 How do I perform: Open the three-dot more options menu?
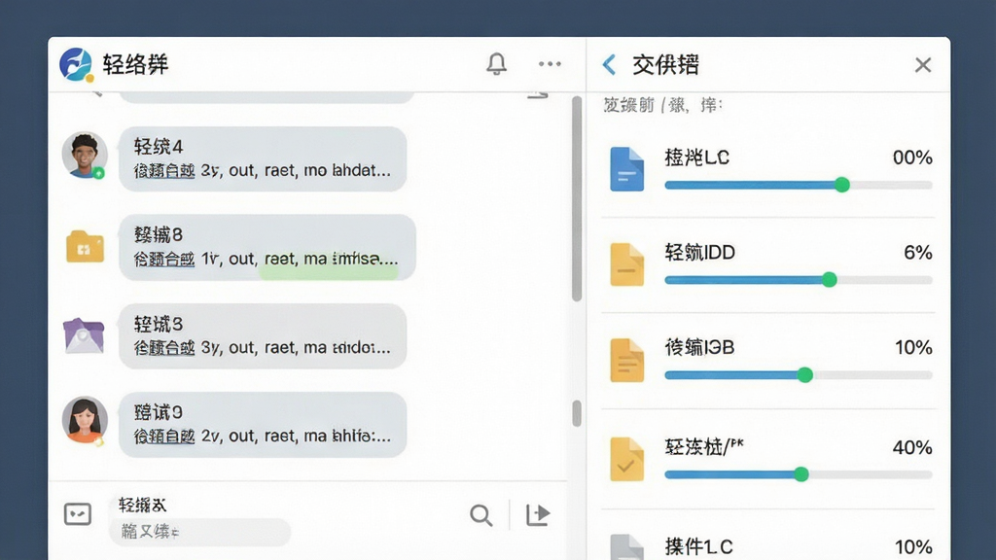tap(550, 63)
